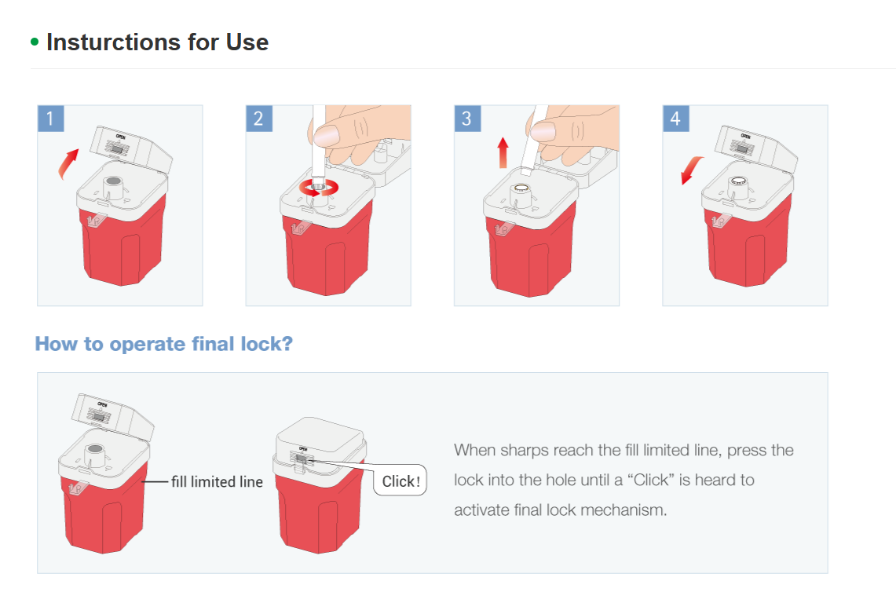
Task: Click the step 4 number badge
Action: [675, 119]
